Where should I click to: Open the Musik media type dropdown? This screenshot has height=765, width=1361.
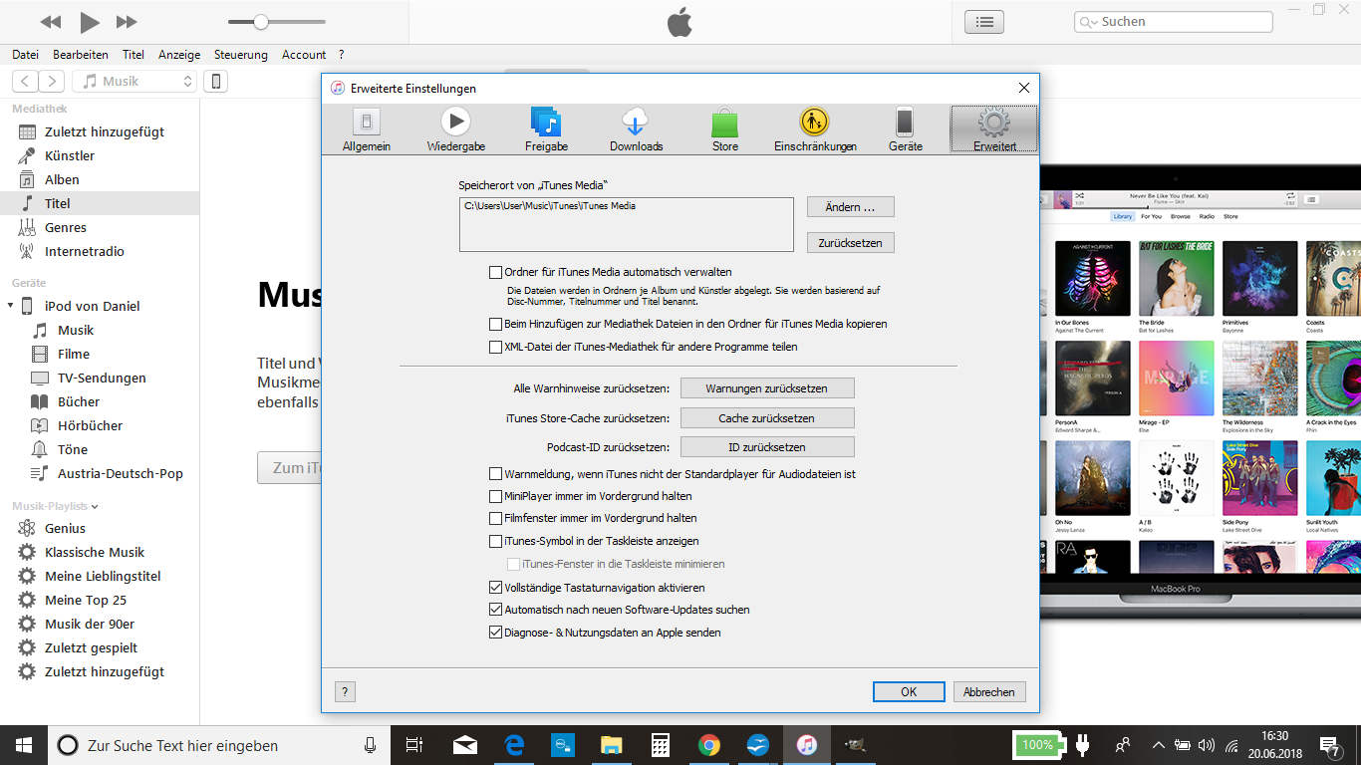tap(135, 82)
